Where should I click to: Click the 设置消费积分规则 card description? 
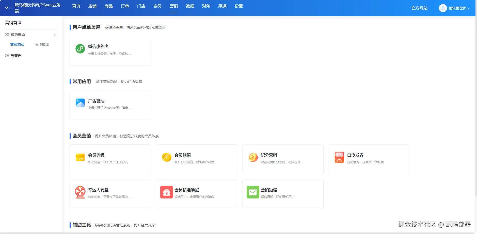pos(282,162)
